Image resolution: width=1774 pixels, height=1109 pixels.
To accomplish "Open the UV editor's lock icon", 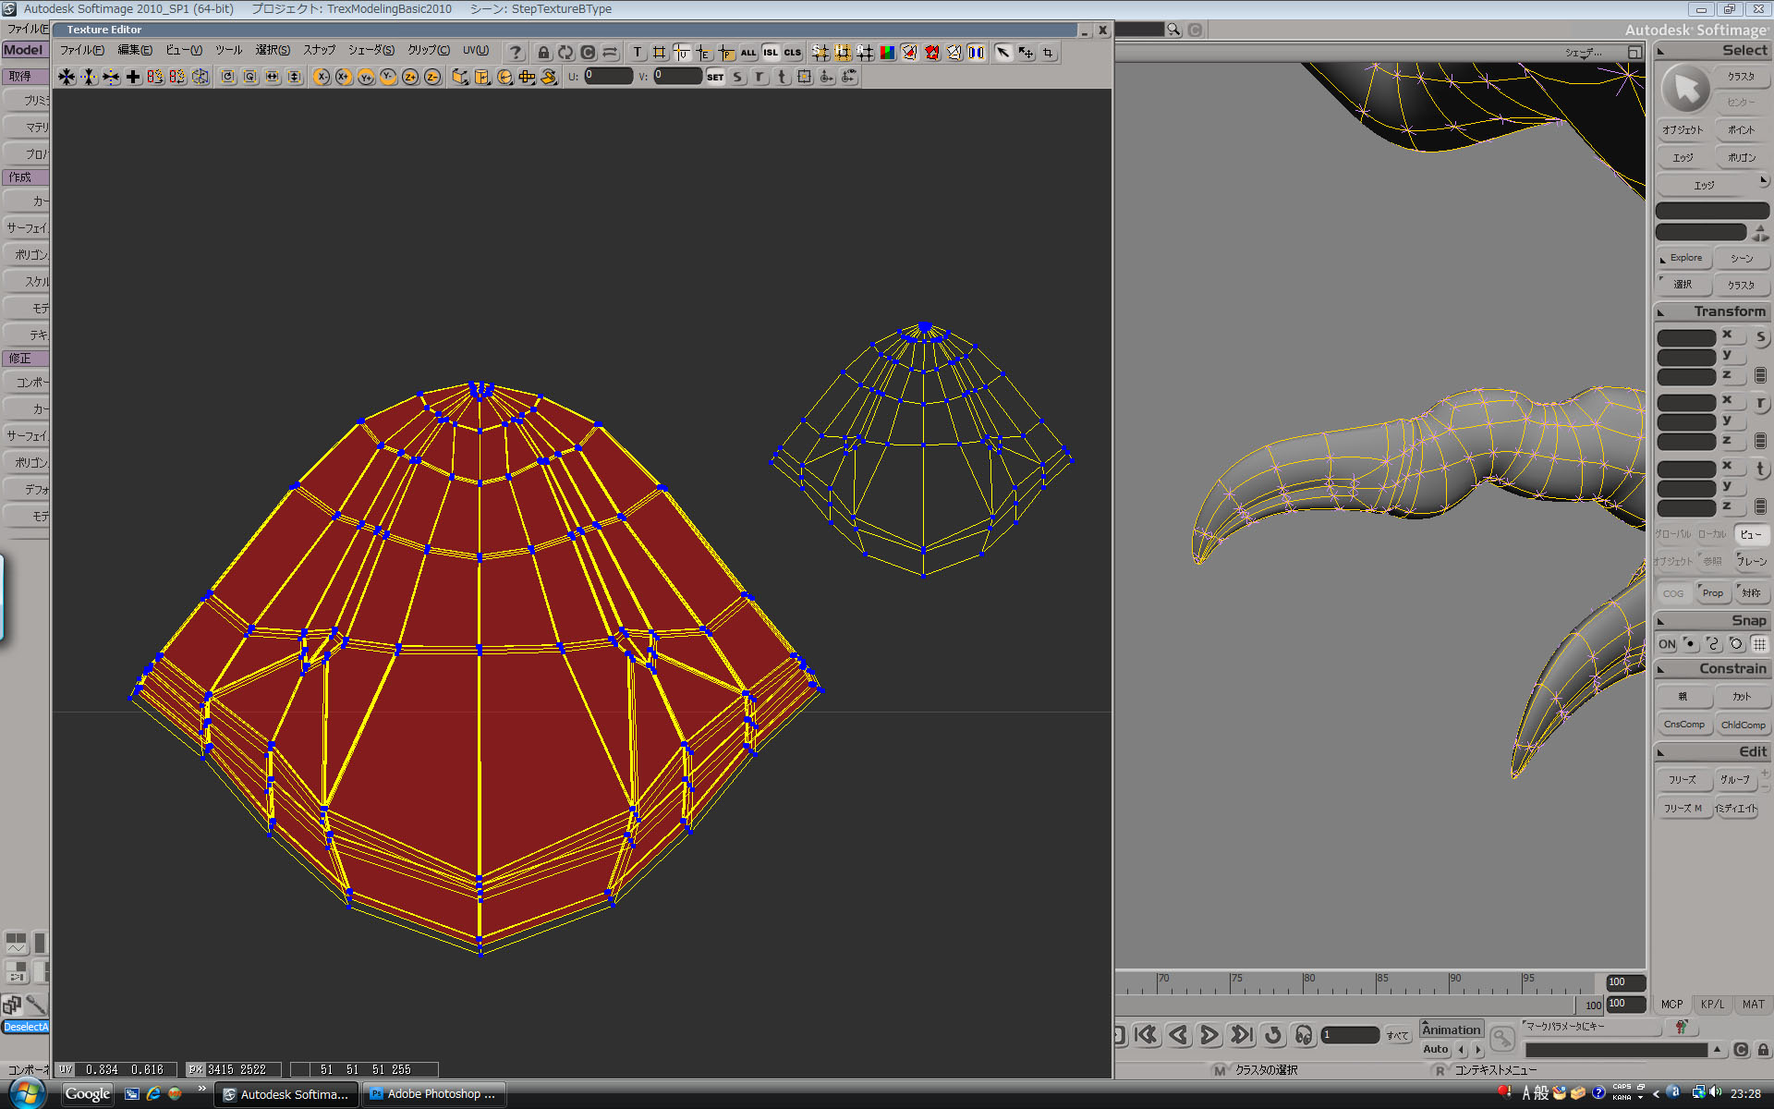I will (x=543, y=53).
